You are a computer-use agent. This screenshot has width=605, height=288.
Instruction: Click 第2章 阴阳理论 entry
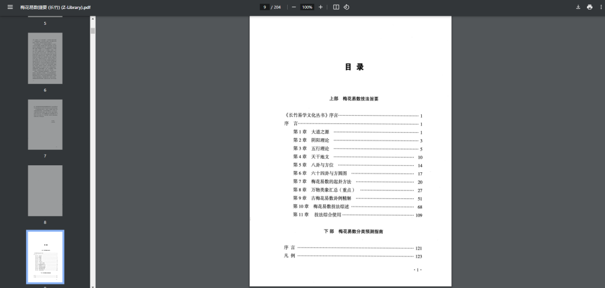coord(357,140)
